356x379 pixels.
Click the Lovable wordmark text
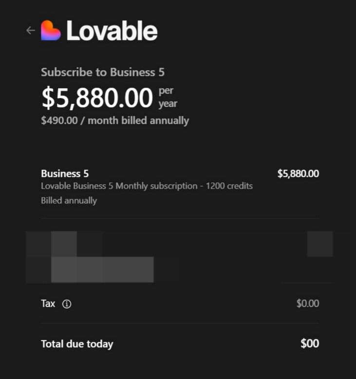[112, 31]
